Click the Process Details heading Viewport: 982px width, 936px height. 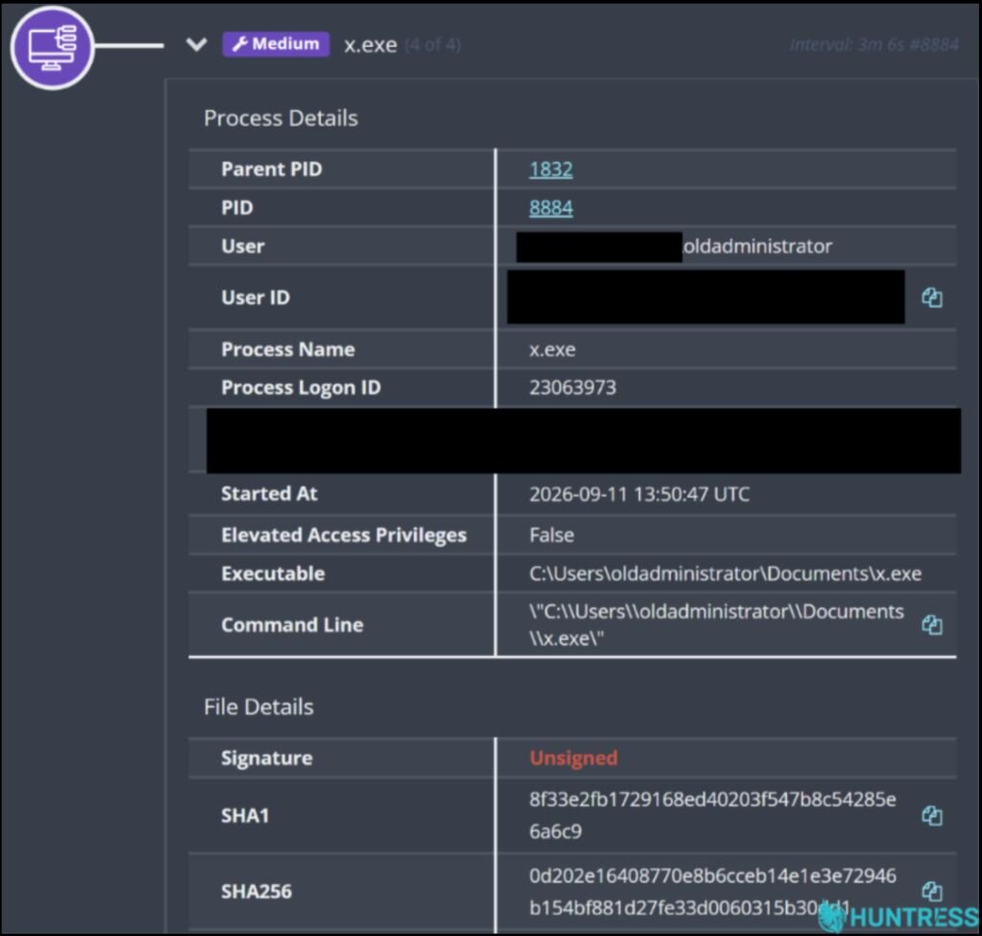click(281, 118)
